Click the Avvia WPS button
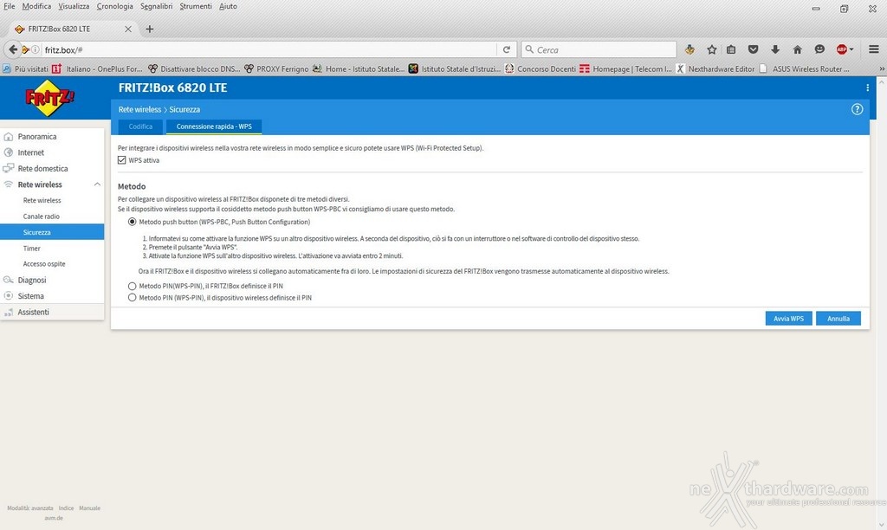This screenshot has width=887, height=530. click(x=788, y=319)
